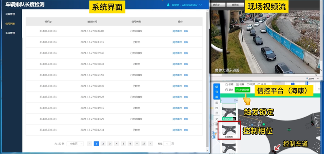
Task: Delete the 07:14:29 trigger record
Action: coord(186,119)
